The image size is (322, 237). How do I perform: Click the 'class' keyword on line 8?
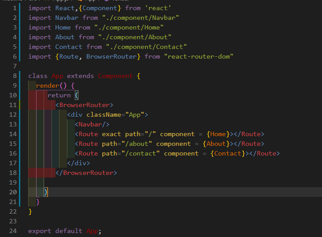click(38, 76)
